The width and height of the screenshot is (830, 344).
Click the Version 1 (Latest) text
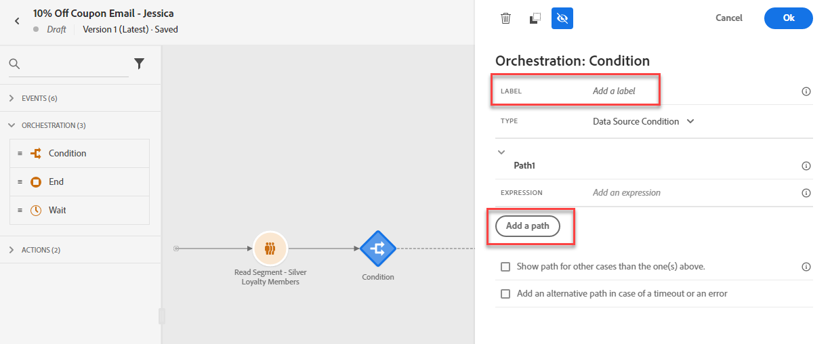[x=117, y=29]
